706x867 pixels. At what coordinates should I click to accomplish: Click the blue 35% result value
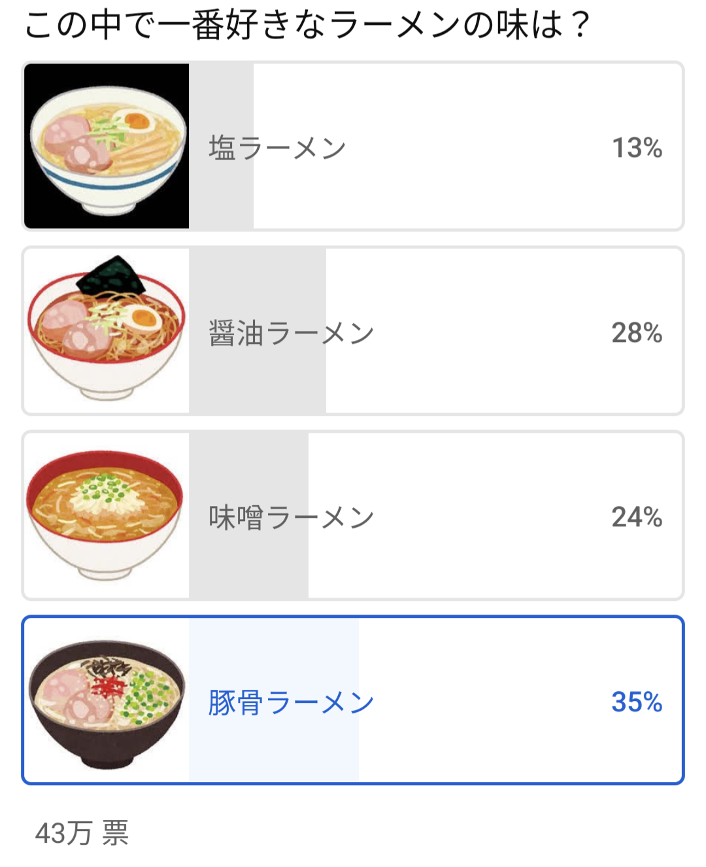pyautogui.click(x=637, y=702)
